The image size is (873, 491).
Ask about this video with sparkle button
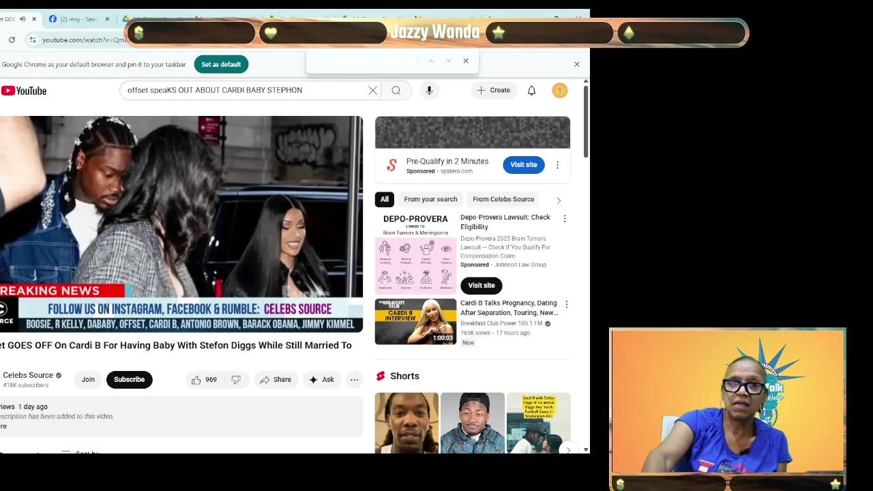pyautogui.click(x=321, y=379)
